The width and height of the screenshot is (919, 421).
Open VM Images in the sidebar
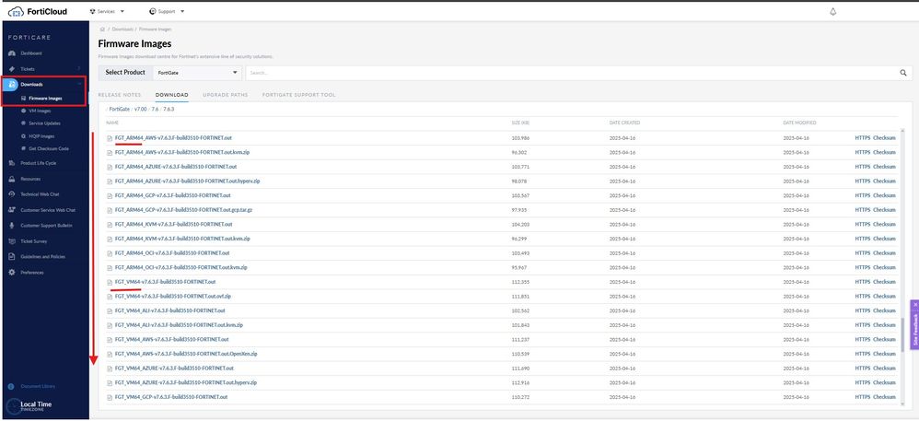pos(40,111)
